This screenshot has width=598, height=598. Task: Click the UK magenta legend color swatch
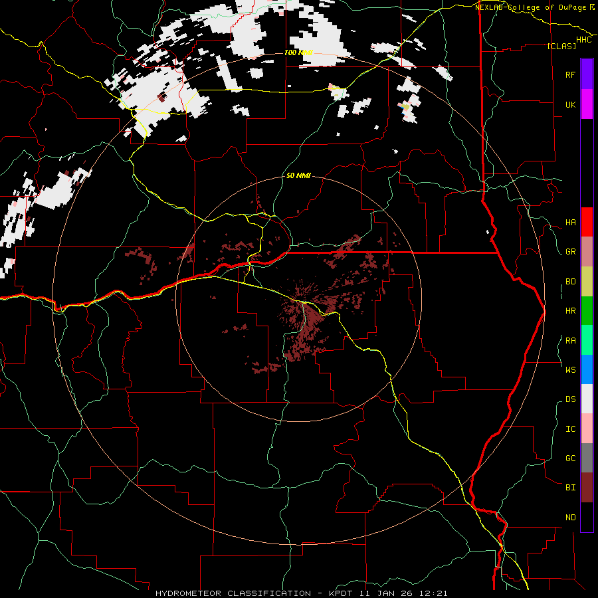587,104
